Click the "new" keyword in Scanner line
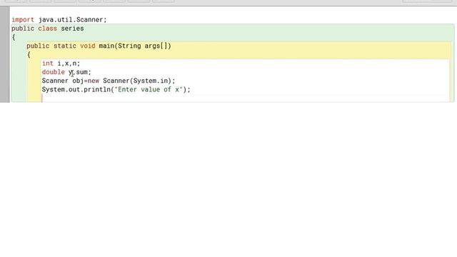The height and width of the screenshot is (257, 457). pyautogui.click(x=94, y=81)
